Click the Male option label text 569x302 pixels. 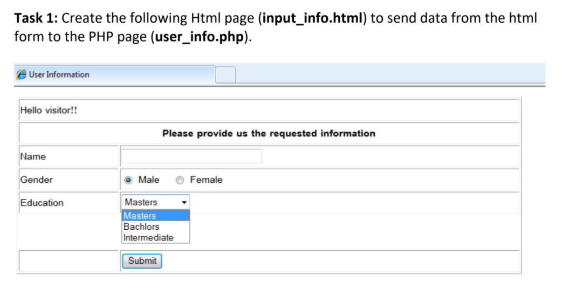pos(149,180)
